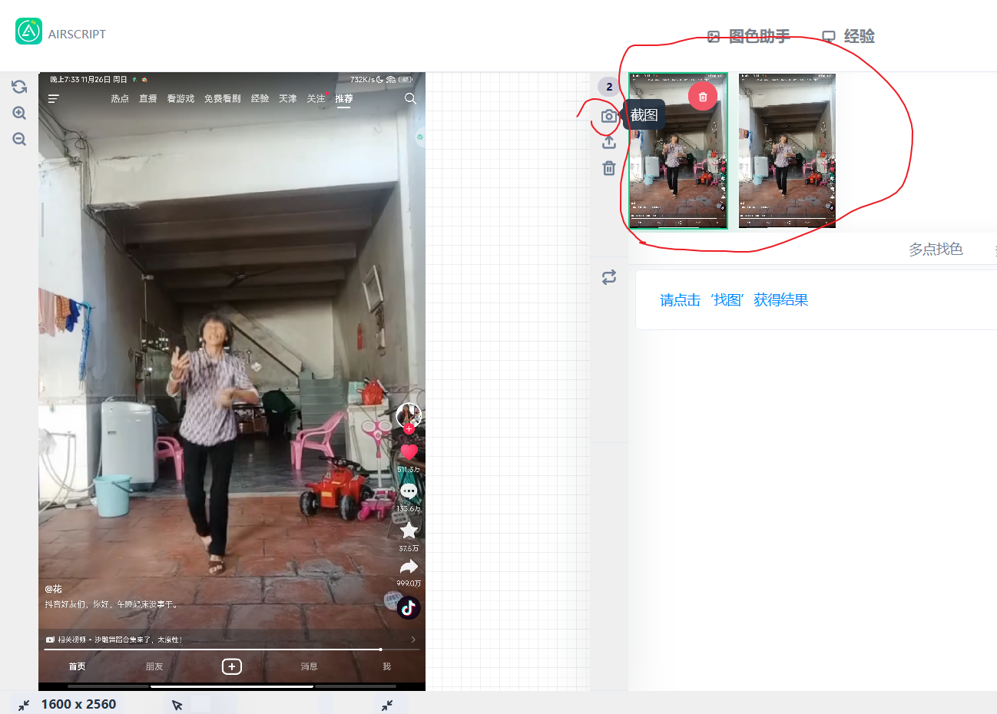Viewport: 997px width, 714px height.
Task: Click the screenshot count badge 2
Action: (609, 87)
